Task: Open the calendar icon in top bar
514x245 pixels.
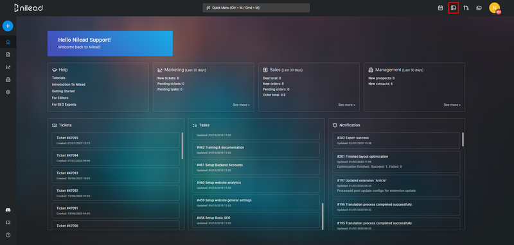Action: [x=440, y=8]
